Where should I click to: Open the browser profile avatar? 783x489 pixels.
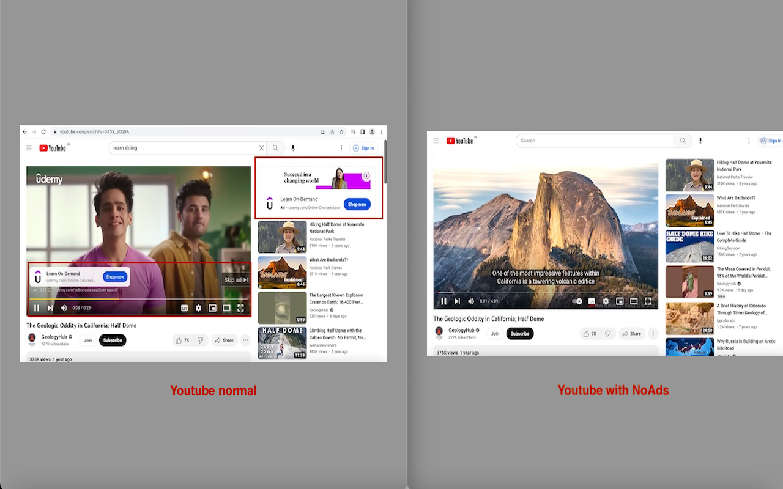click(x=372, y=131)
